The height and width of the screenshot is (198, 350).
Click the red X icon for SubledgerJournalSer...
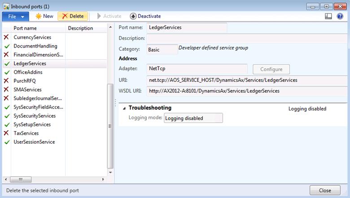6,98
